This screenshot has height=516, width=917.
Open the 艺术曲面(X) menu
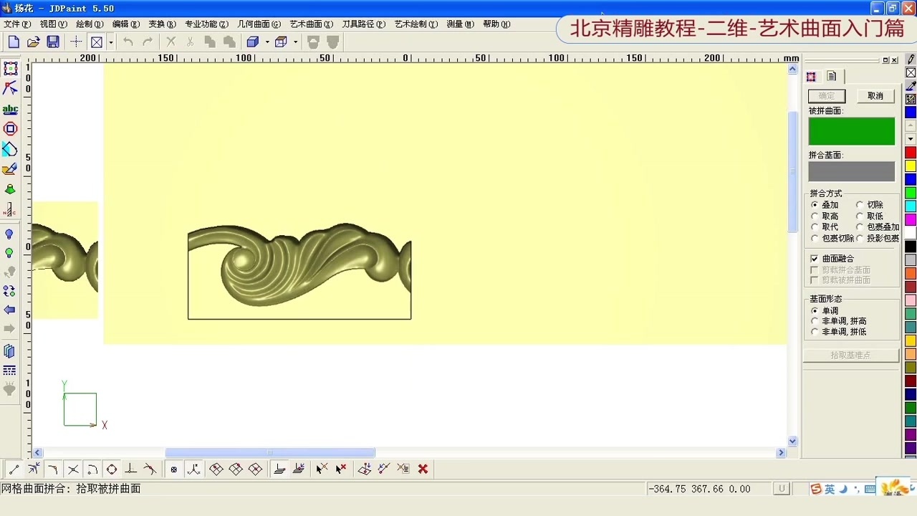pos(312,24)
